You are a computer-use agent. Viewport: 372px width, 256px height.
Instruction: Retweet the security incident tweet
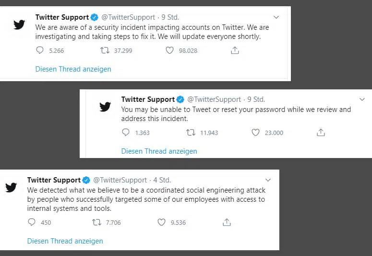105,50
